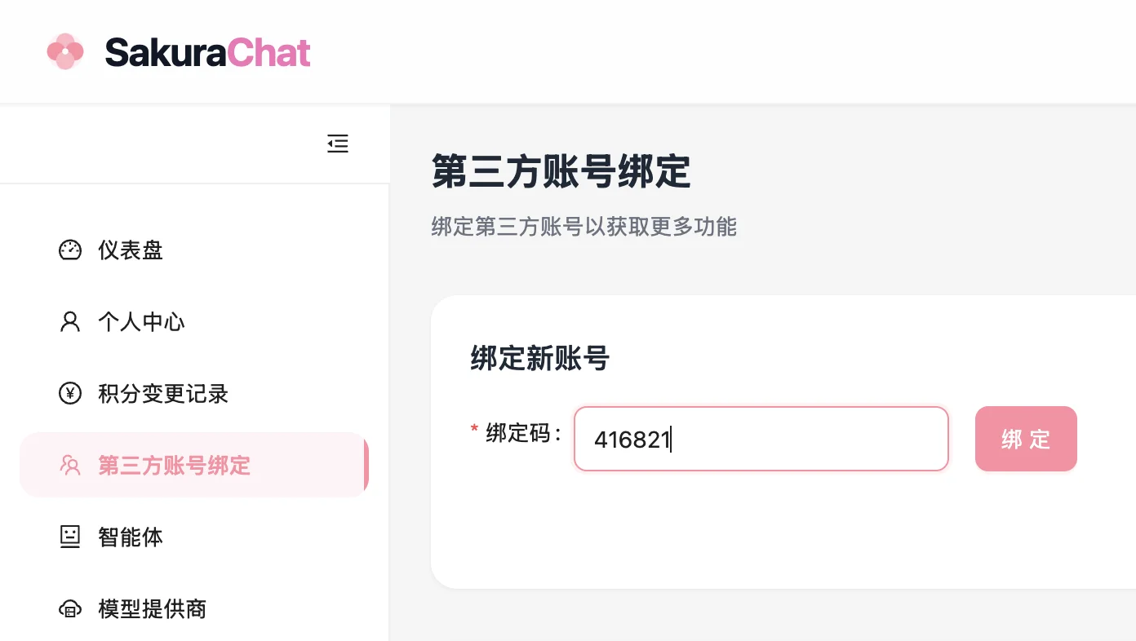Open 积分变更记录 from the sidebar

tap(163, 394)
